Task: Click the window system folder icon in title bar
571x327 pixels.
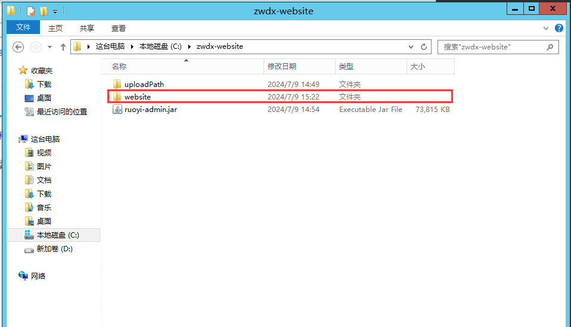Action: coord(11,11)
